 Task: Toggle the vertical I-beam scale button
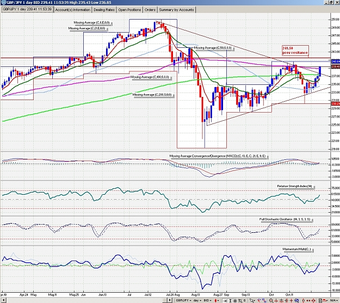tap(230, 301)
